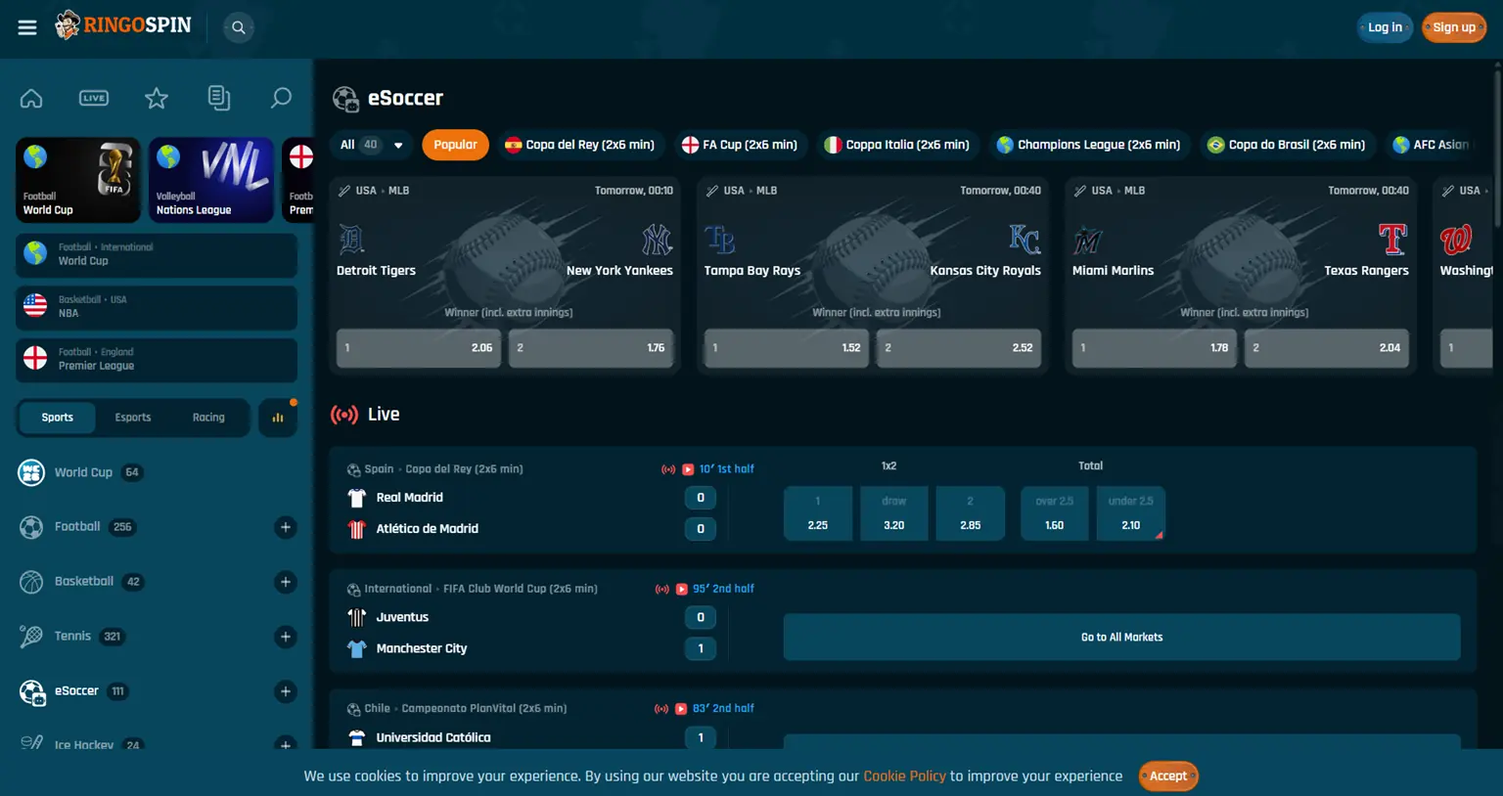The height and width of the screenshot is (796, 1503).
Task: Click the Detroit Tigers team logo
Action: click(351, 240)
